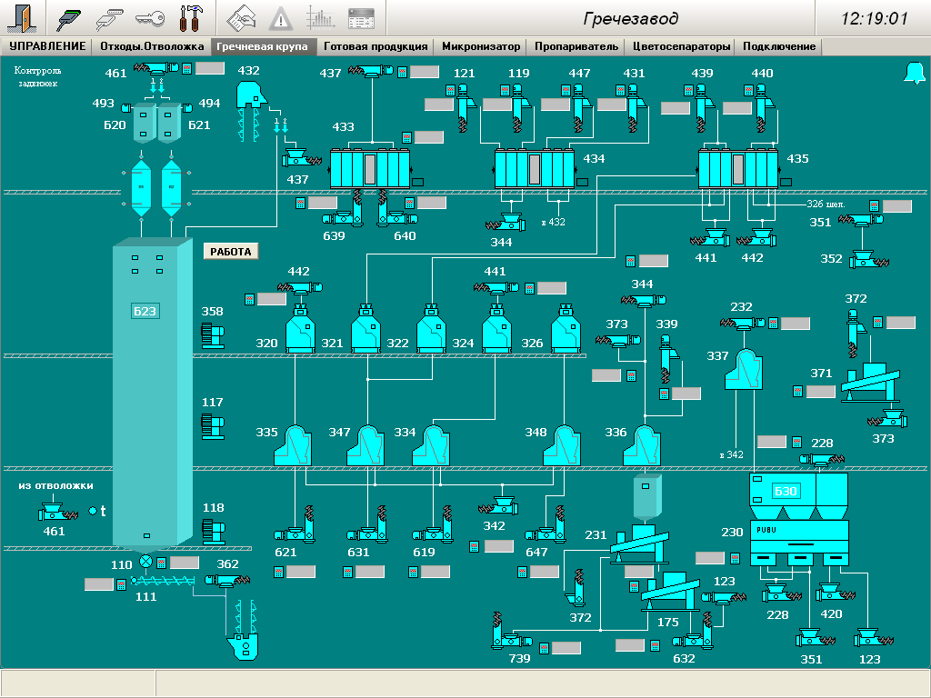
Task: Select the Б30 hopper unit
Action: 785,492
